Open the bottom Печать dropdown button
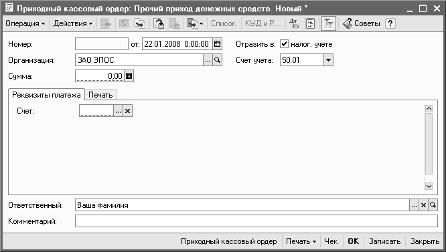The width and height of the screenshot is (446, 252). 301,241
